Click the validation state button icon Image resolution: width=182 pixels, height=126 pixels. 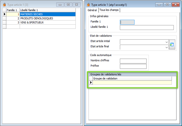[x=172, y=45]
